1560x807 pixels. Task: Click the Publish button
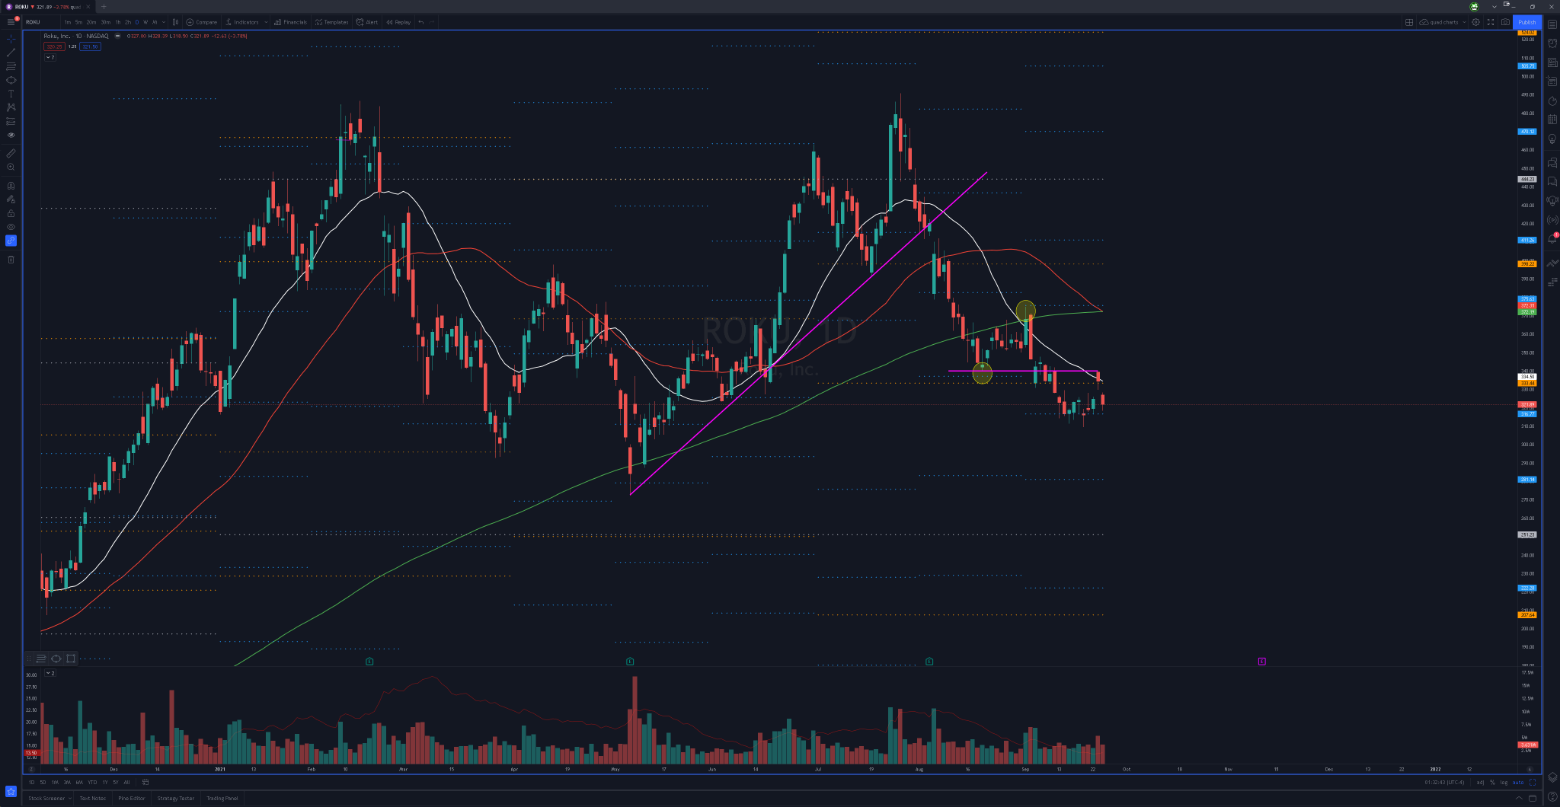pos(1527,22)
